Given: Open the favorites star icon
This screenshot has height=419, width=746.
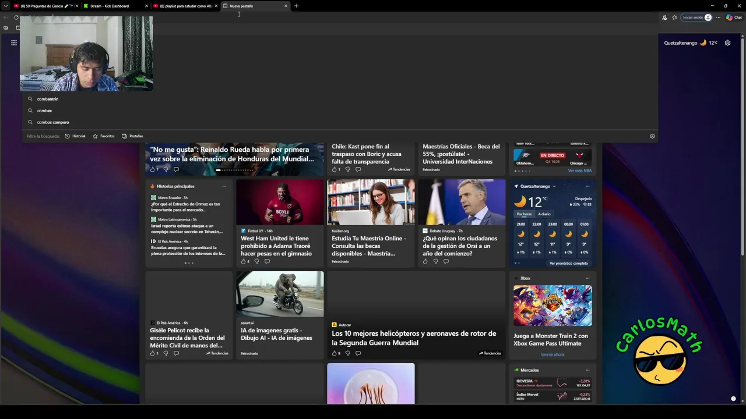Looking at the screenshot, I should pos(675,17).
